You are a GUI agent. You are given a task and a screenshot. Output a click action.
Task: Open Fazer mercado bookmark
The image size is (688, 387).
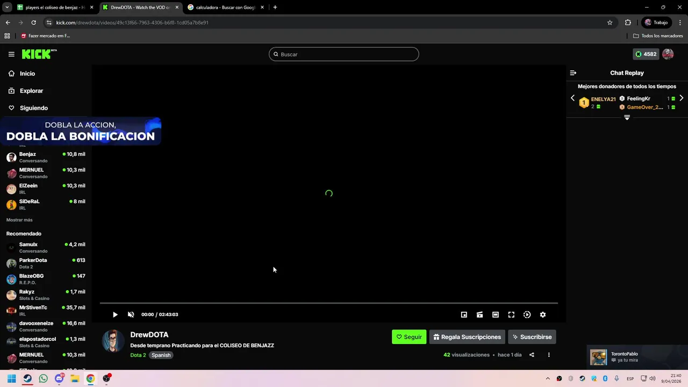pyautogui.click(x=45, y=36)
